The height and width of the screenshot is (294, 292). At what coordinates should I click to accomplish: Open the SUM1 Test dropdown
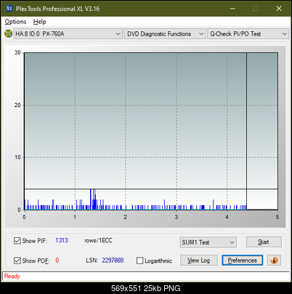pos(208,242)
